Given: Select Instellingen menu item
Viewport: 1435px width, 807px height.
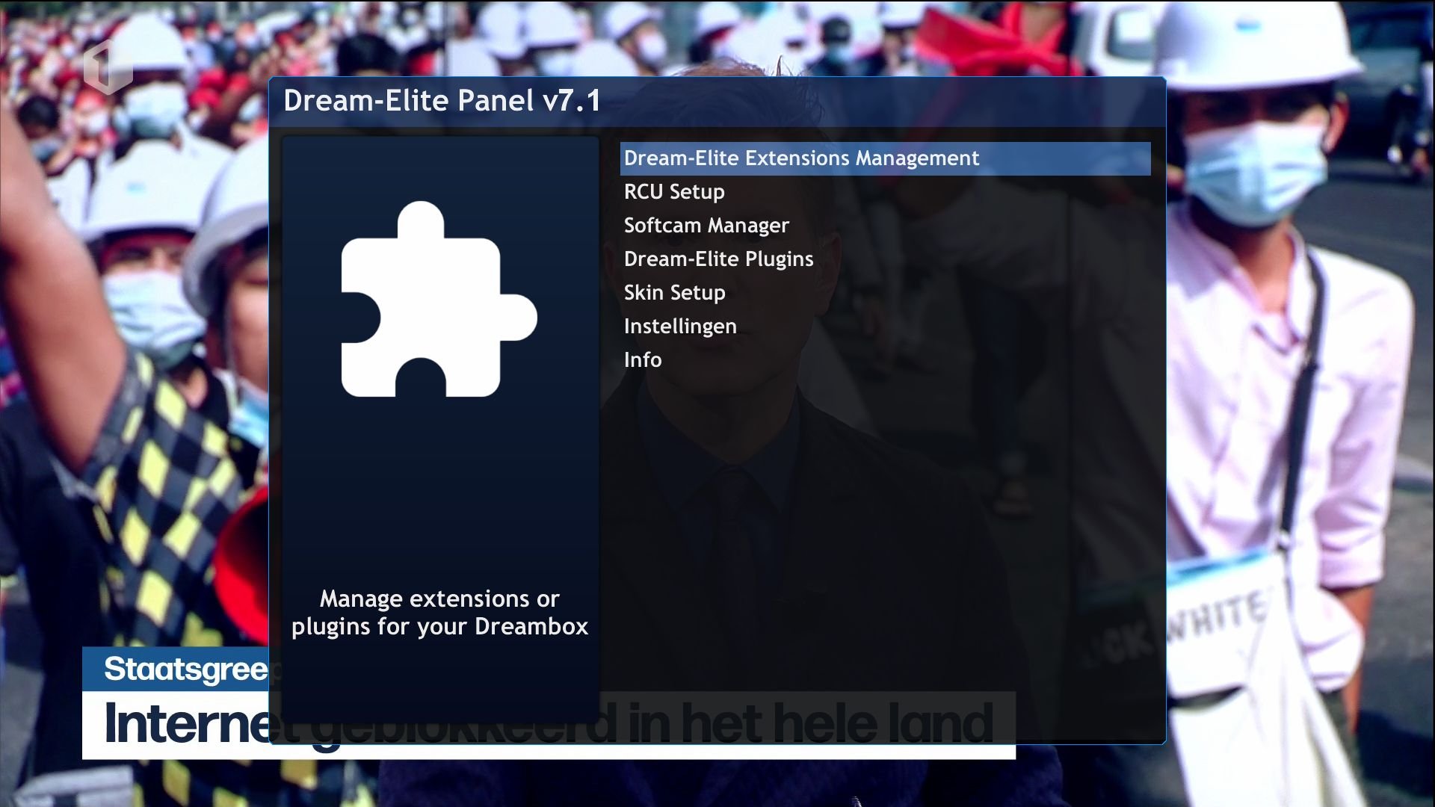Looking at the screenshot, I should (x=680, y=327).
